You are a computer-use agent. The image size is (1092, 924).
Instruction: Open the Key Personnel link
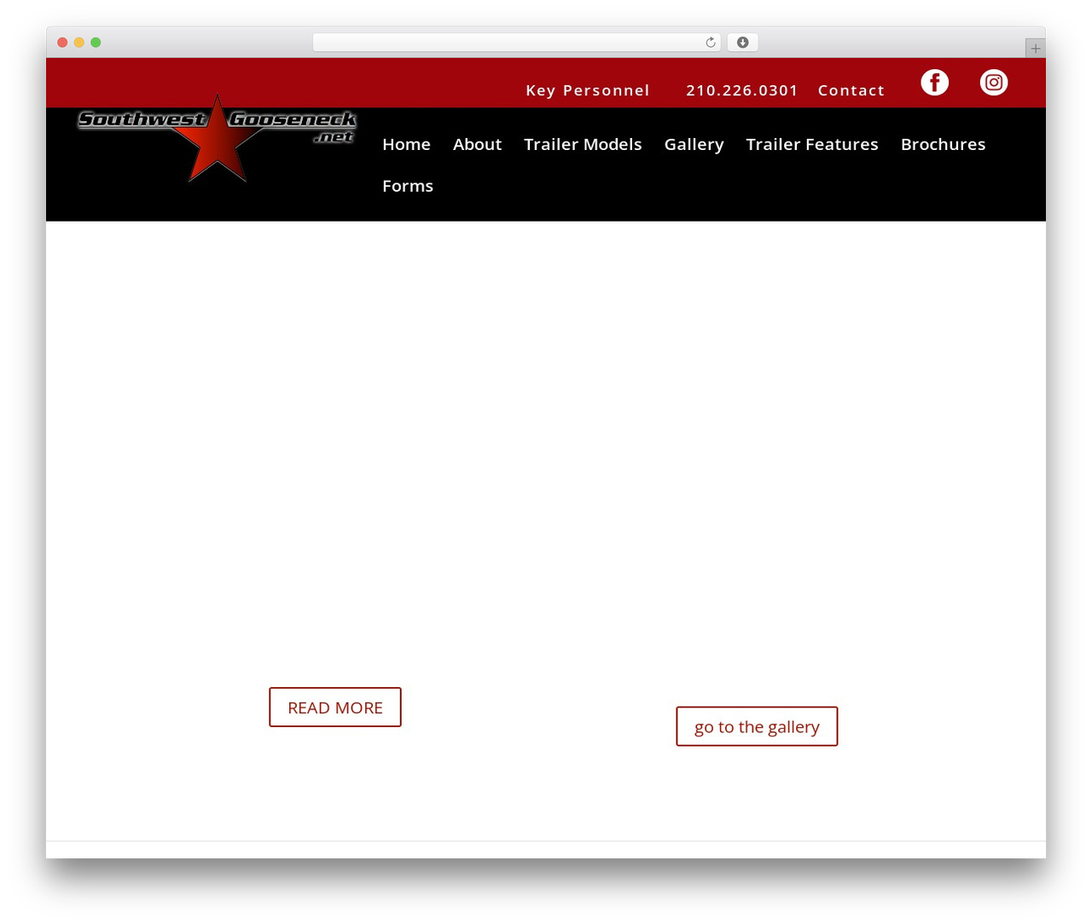[x=588, y=90]
